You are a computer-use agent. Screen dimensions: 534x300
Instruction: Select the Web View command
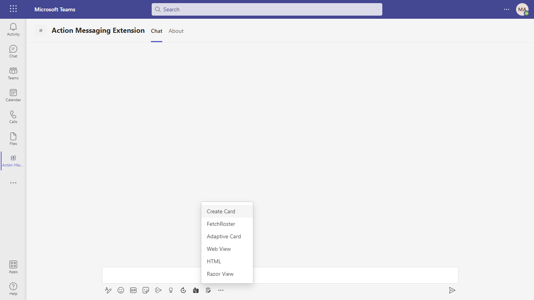pyautogui.click(x=227, y=249)
